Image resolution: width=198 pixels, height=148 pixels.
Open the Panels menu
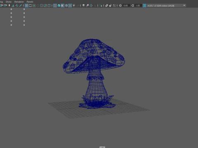(x=30, y=2)
